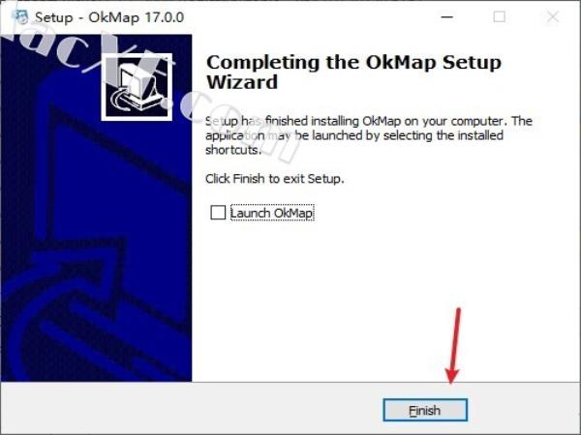
Task: Click the red arrow pointing at Finish
Action: pos(454,345)
